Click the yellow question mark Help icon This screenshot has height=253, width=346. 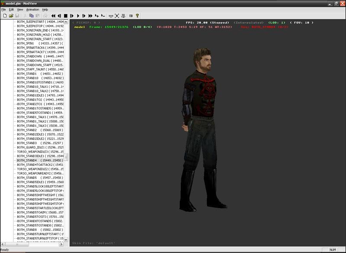[x=138, y=16]
